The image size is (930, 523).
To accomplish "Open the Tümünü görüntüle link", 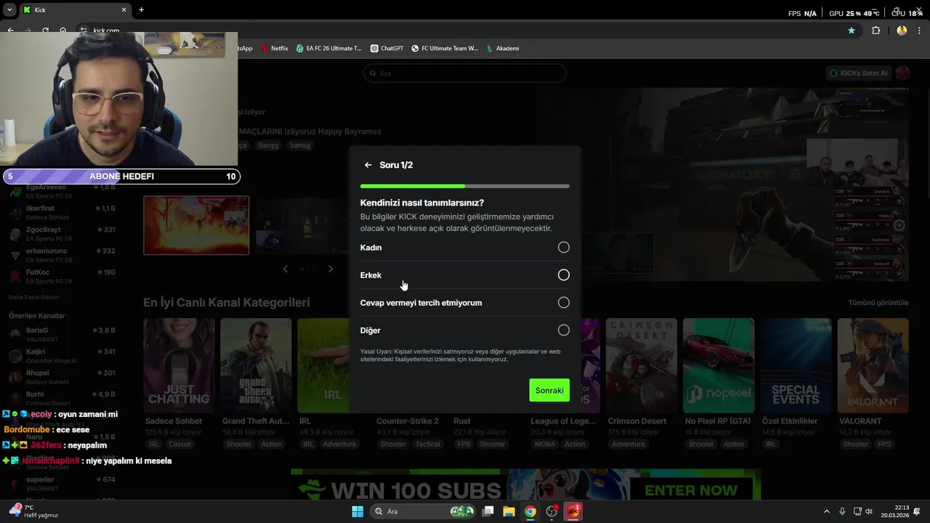I will [x=878, y=303].
